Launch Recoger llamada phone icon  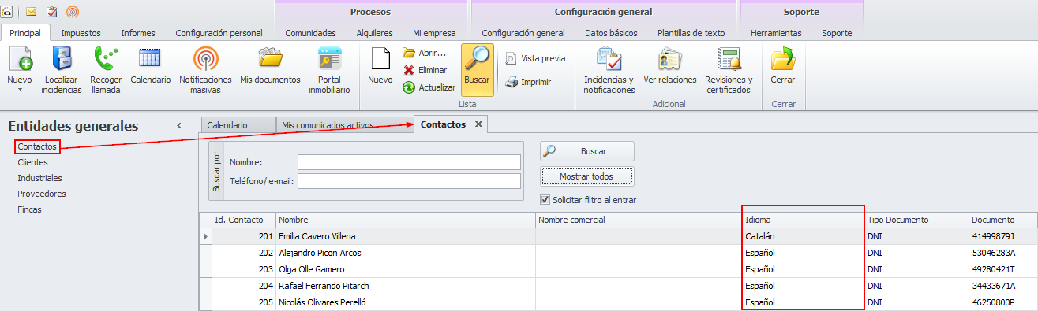[x=105, y=71]
